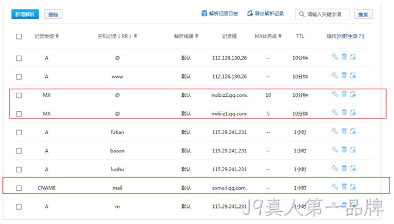
Task: Edit the A record for host @
Action: [x=335, y=57]
